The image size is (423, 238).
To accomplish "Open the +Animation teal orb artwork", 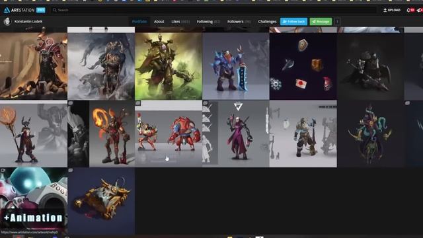I will 34,201.
